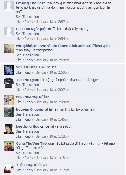The width and height of the screenshot is (126, 175).
Task: Expand translation of Con Tim Ngủ Quên's comment
Action: point(27,34)
